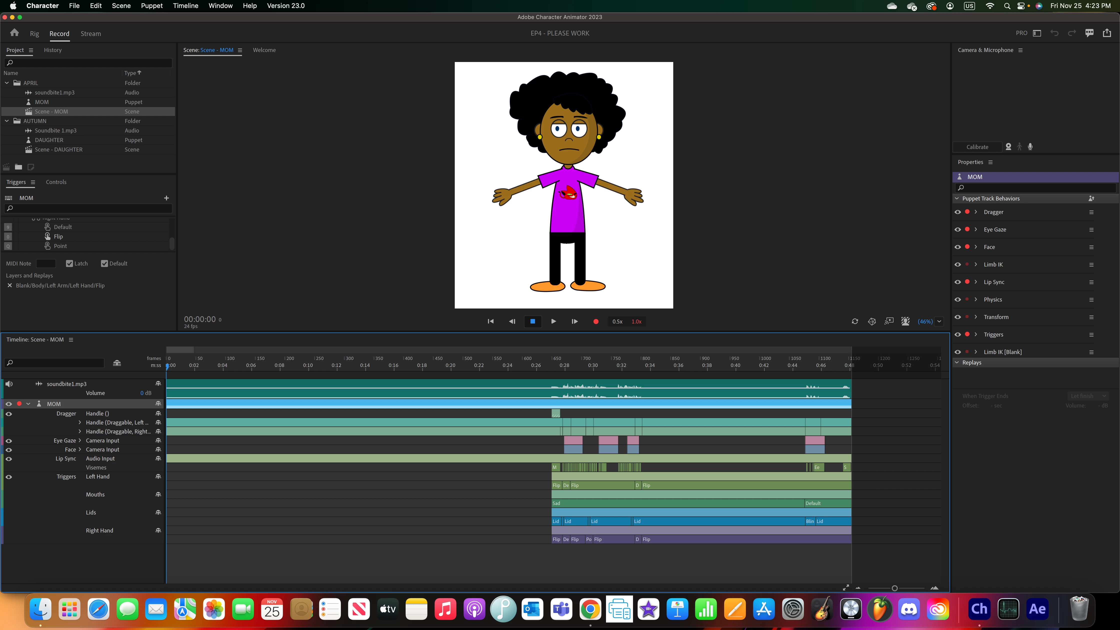
Task: Toggle the Default checkbox next to Latch
Action: click(104, 263)
